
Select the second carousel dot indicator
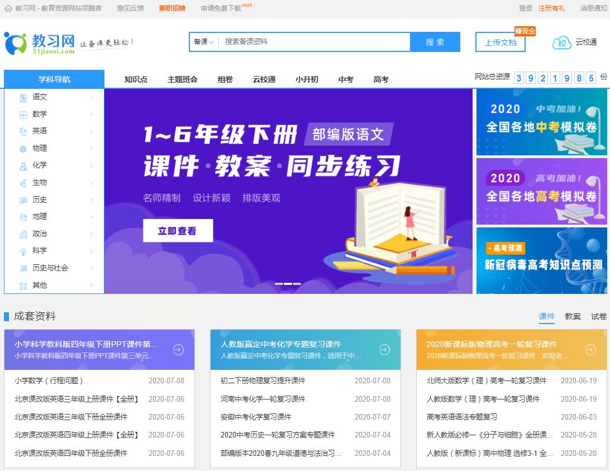pos(287,283)
